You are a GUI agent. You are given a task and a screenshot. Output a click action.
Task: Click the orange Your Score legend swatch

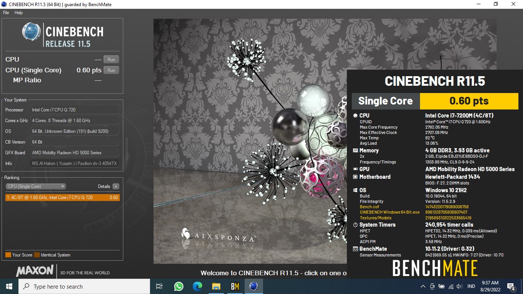click(8, 255)
